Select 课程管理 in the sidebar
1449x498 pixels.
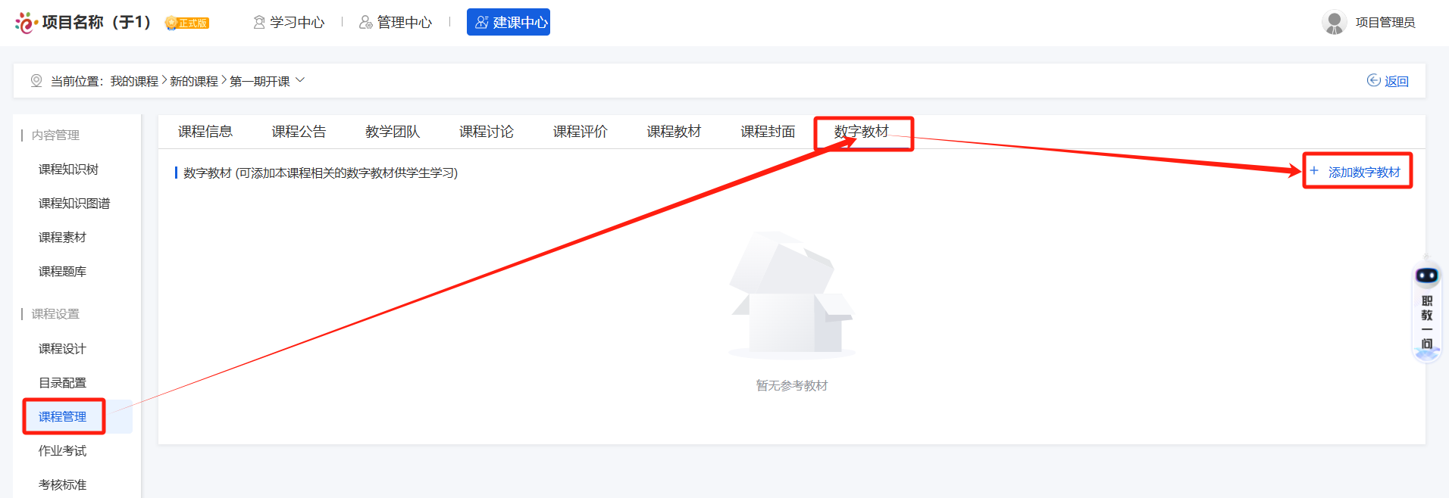[62, 417]
